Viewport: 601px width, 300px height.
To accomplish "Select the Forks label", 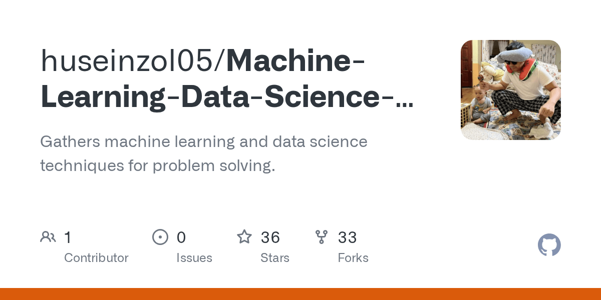I will point(353,258).
